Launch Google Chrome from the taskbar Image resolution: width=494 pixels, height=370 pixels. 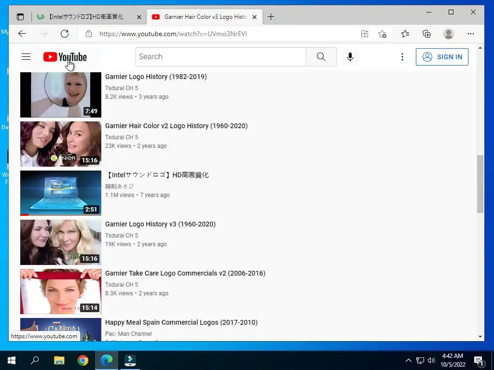coord(83,360)
